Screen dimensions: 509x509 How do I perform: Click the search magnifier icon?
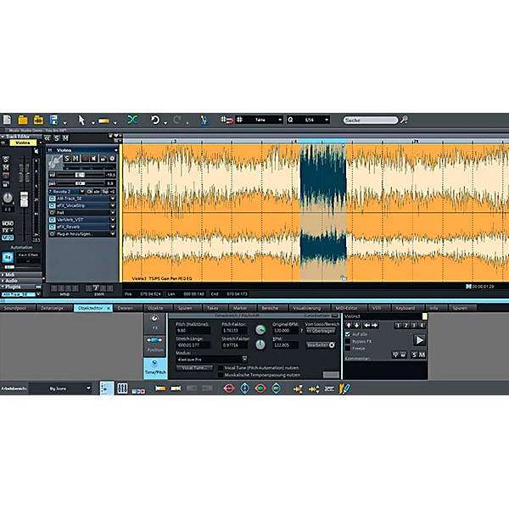404,120
